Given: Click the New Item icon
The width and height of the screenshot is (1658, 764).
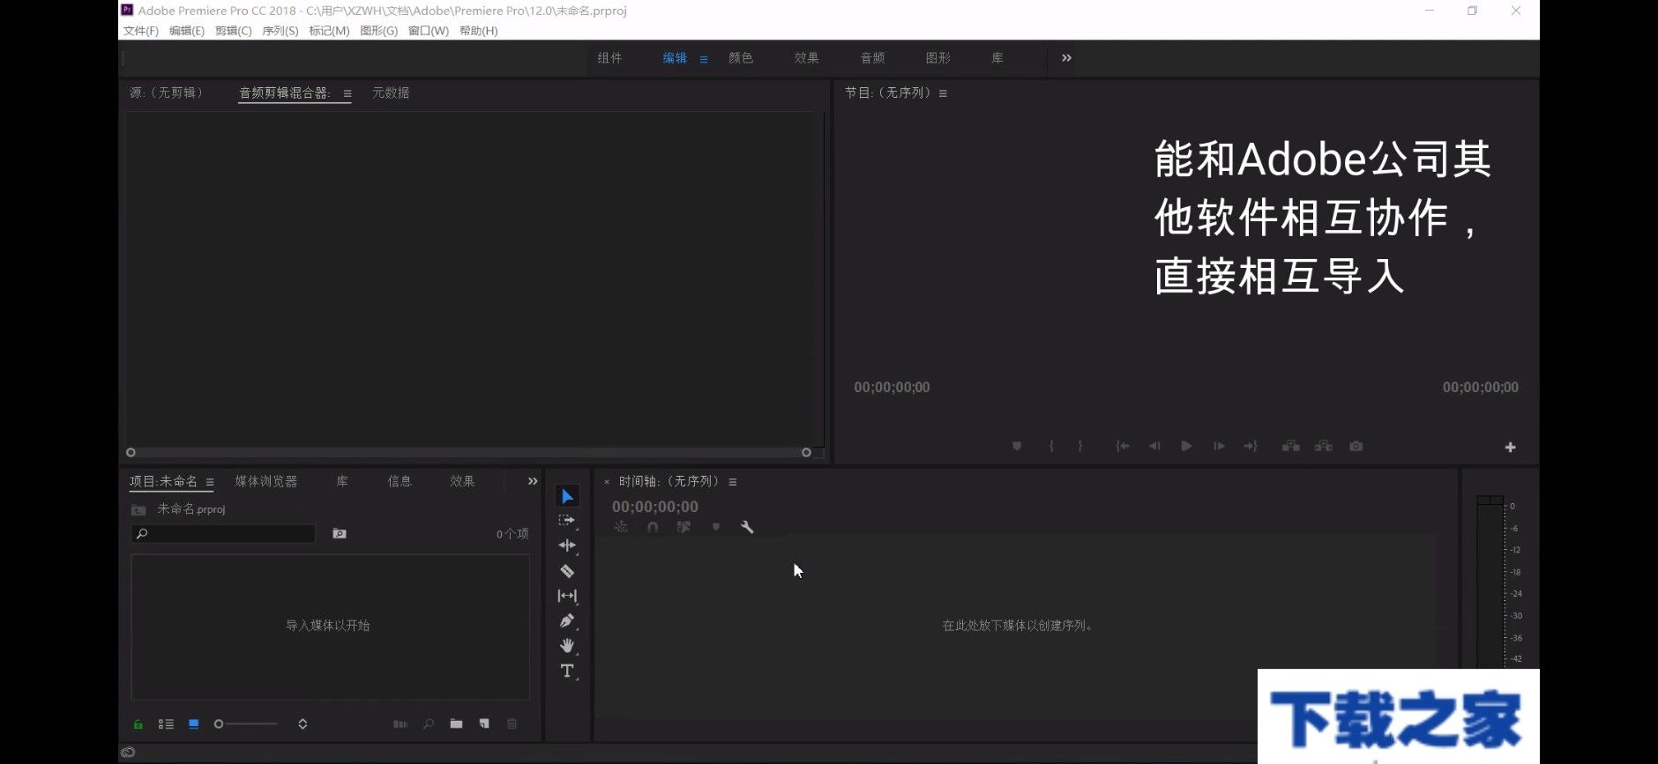Looking at the screenshot, I should (x=484, y=724).
